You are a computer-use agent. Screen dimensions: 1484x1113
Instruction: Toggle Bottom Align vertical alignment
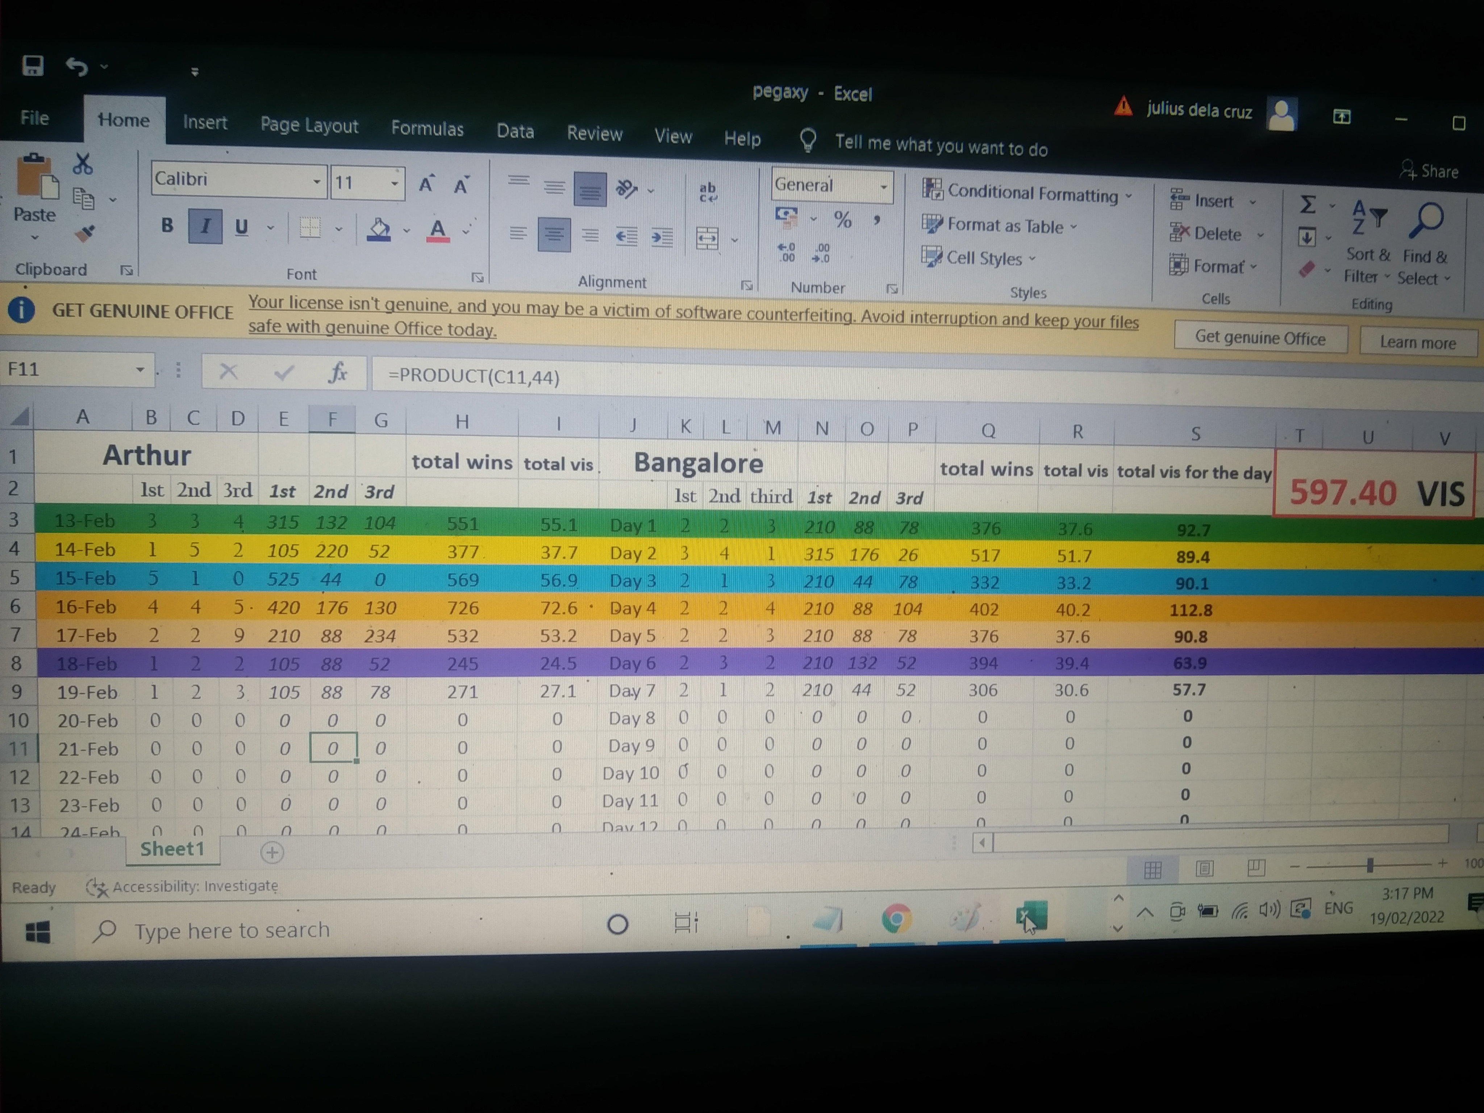click(591, 189)
